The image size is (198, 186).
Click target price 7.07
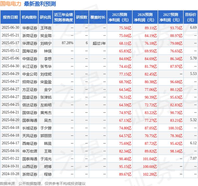coord(193,158)
